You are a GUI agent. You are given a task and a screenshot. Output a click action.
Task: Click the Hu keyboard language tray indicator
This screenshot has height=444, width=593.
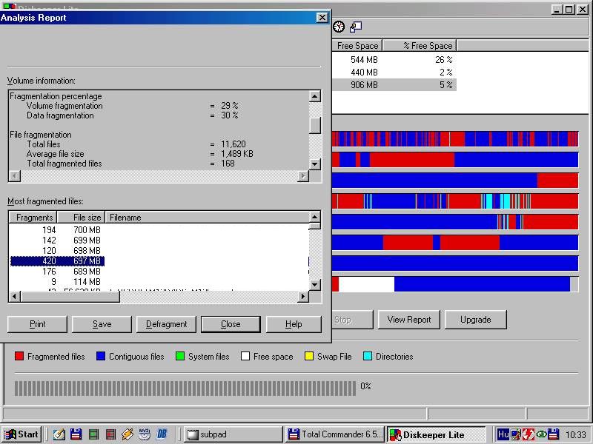[x=503, y=434]
